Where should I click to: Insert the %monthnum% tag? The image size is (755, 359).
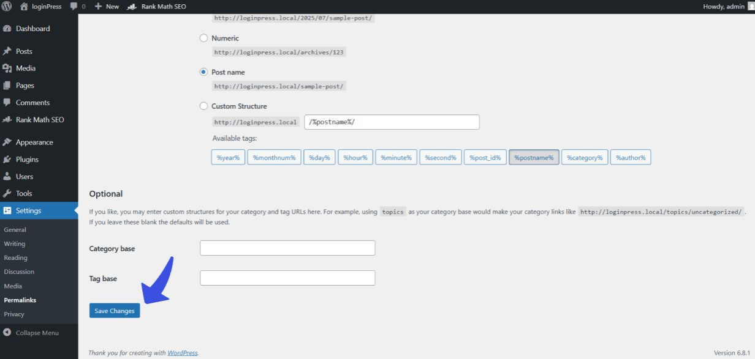pyautogui.click(x=275, y=158)
